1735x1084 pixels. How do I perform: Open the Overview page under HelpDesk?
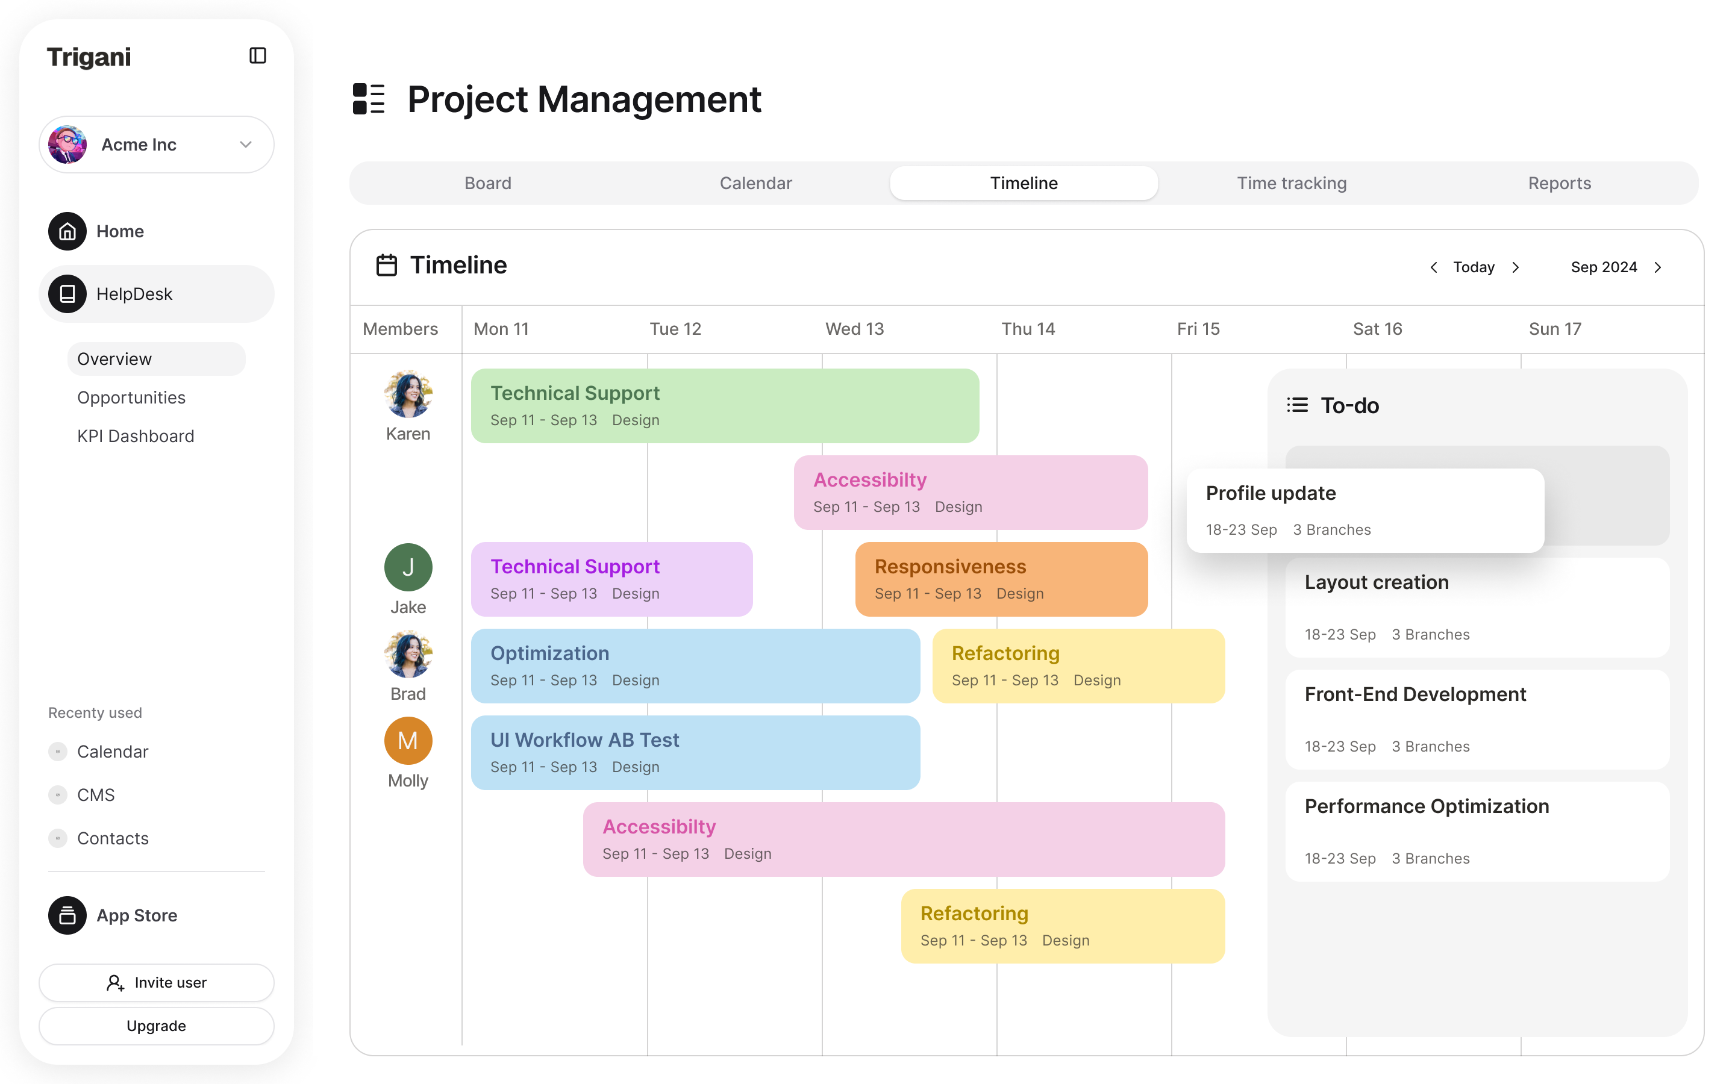(114, 358)
